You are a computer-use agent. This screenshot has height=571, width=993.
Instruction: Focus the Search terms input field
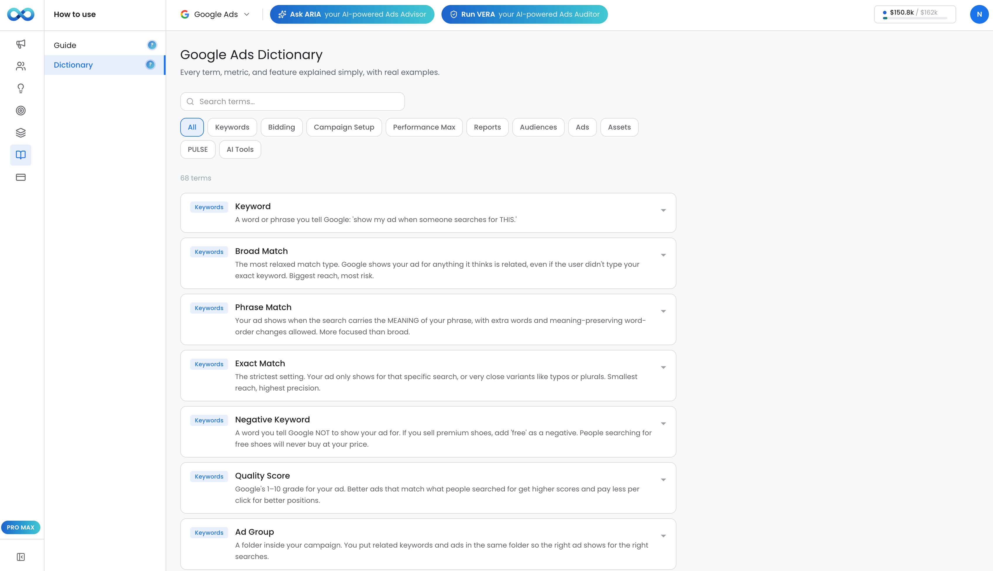tap(292, 102)
